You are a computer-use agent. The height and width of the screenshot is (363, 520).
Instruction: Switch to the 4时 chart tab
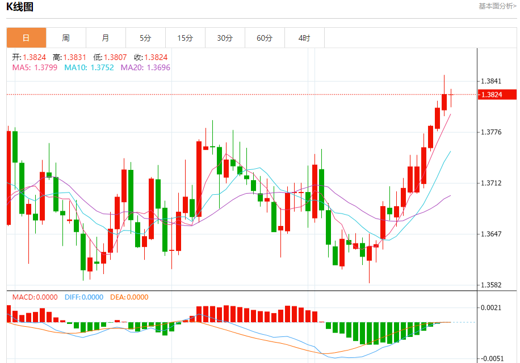(x=304, y=38)
